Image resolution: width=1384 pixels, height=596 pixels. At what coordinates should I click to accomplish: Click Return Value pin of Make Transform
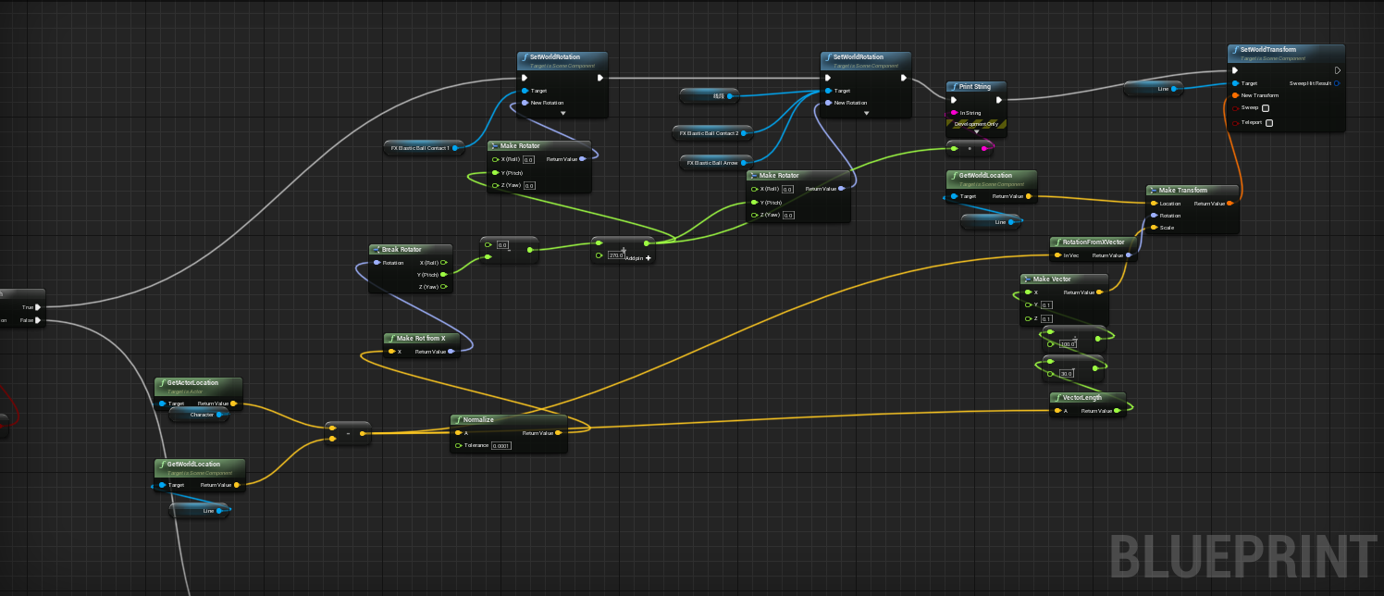pyautogui.click(x=1230, y=204)
